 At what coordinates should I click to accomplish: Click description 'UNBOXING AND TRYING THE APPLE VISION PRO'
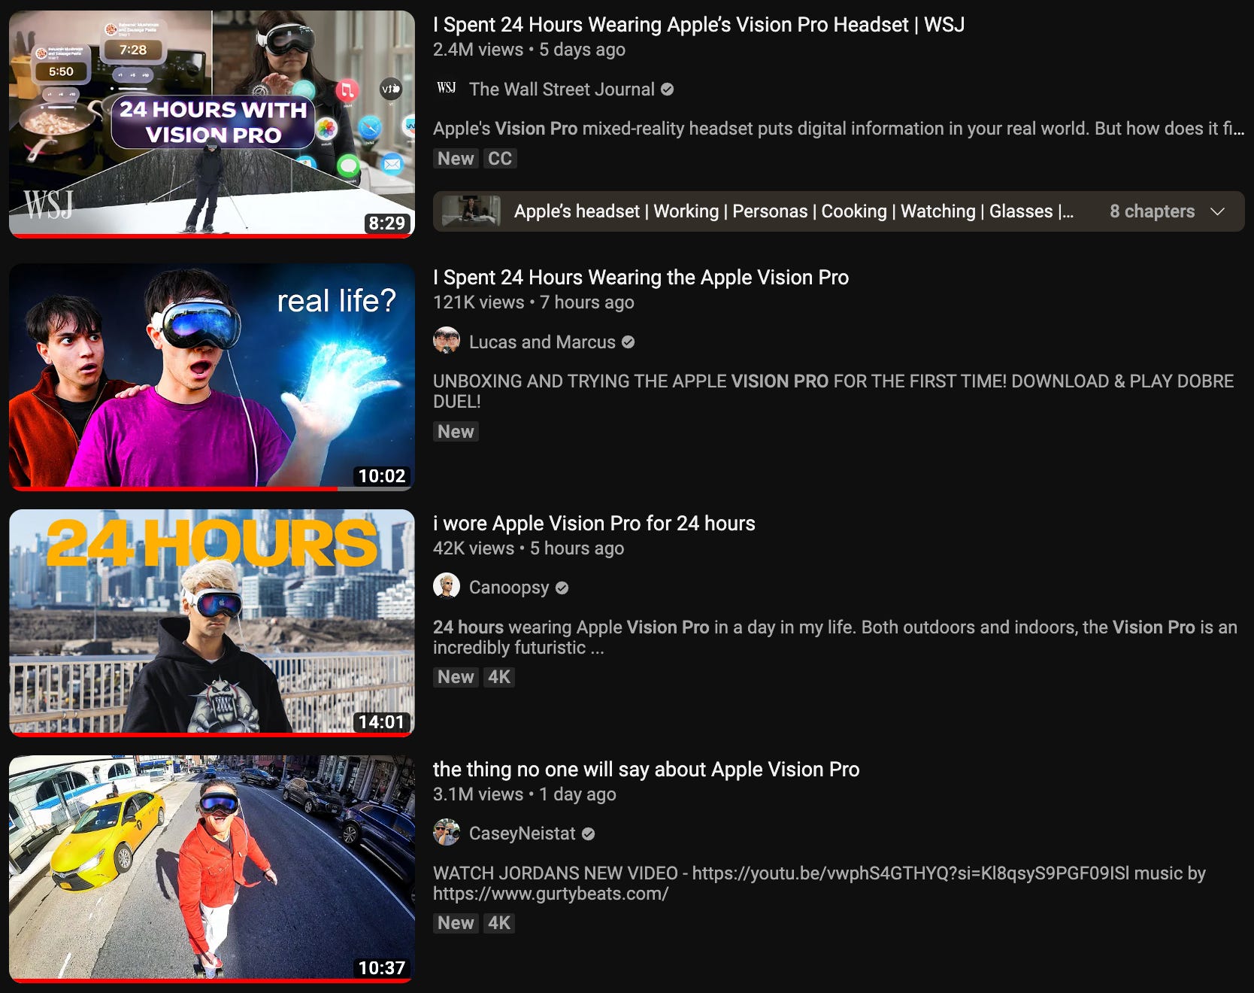[833, 391]
